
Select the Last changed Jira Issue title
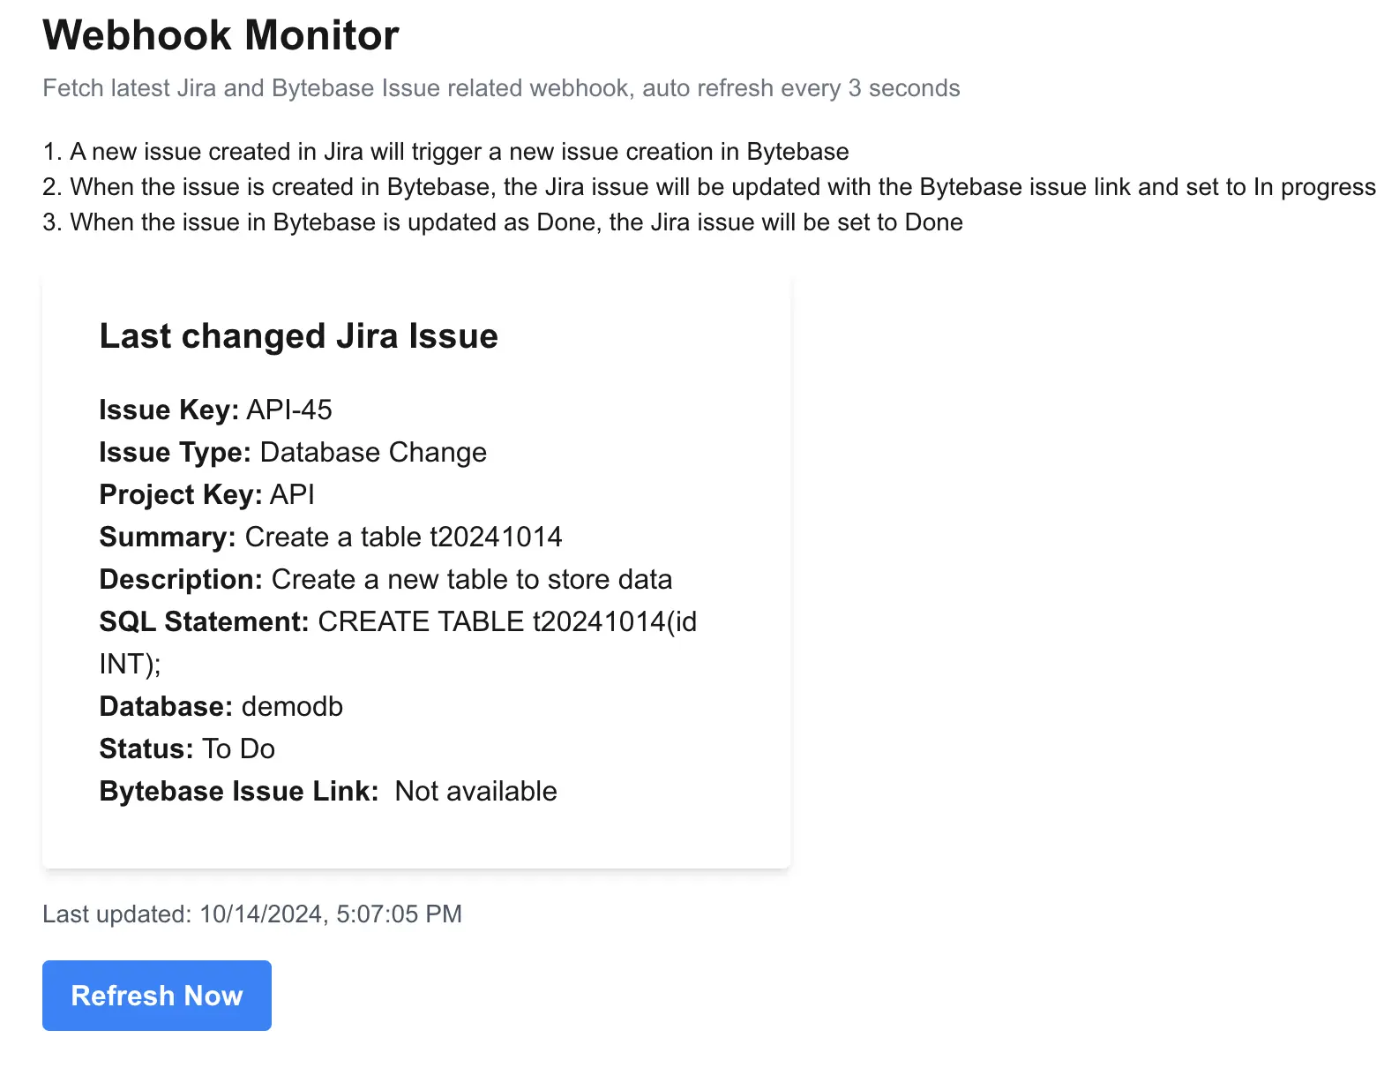(x=298, y=336)
